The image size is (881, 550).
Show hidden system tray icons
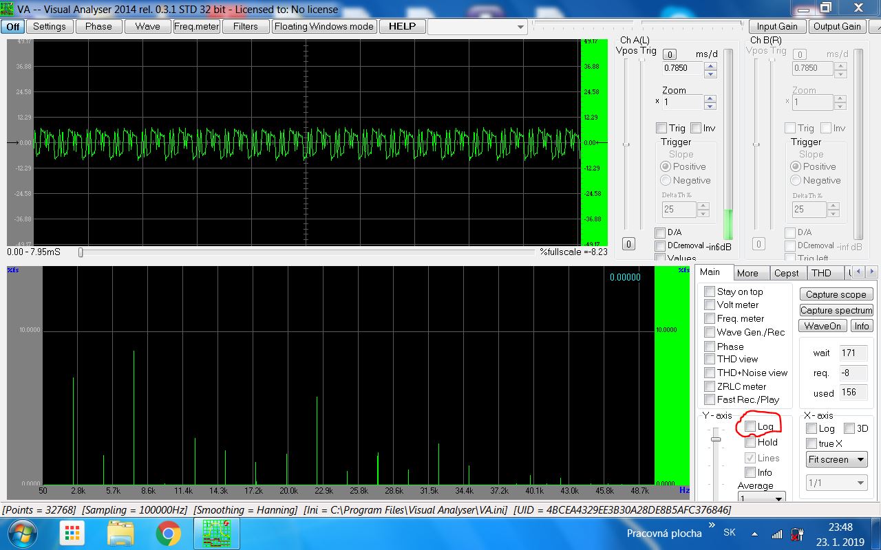click(x=756, y=533)
